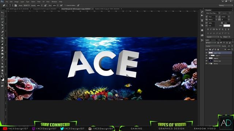The width and height of the screenshot is (234, 131).
Task: Switch to the Layers panel tab
Action: [x=207, y=40]
